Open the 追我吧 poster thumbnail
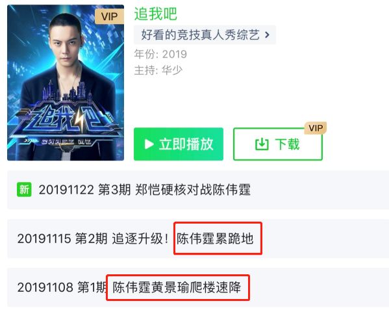Screen dimensions: 389x312 click(x=66, y=83)
